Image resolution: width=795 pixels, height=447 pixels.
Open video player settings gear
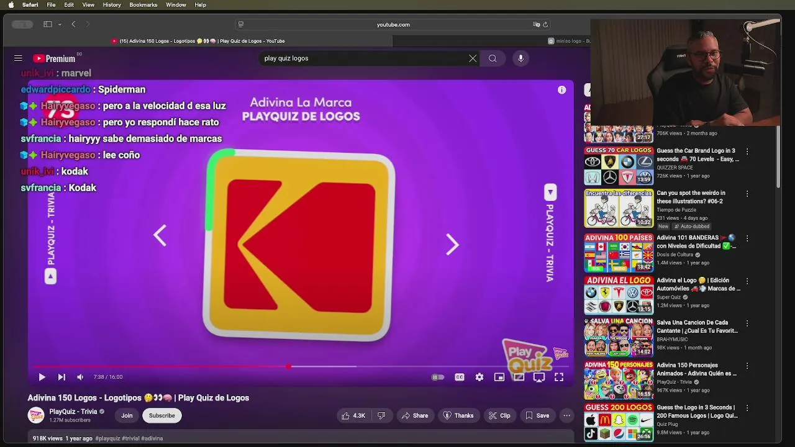click(x=479, y=377)
